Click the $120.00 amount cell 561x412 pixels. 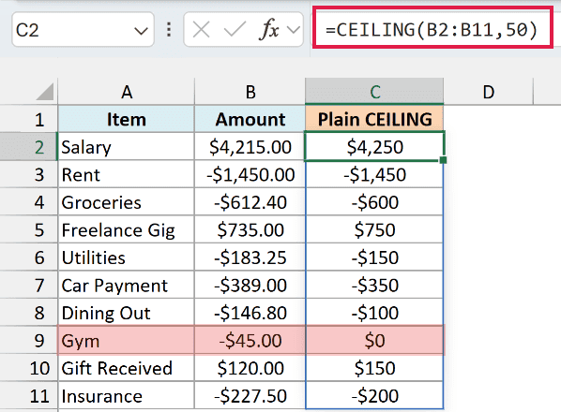250,368
